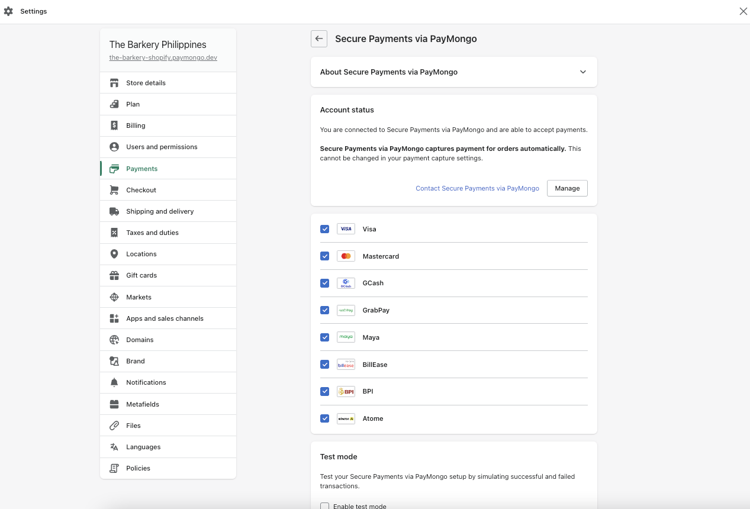Click the Gift cards icon
Viewport: 750px width, 509px height.
tap(114, 275)
